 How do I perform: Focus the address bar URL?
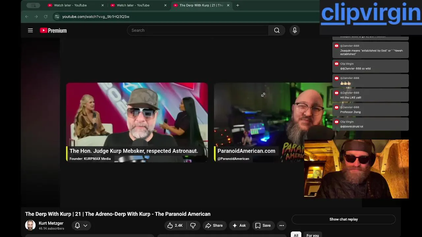96,16
